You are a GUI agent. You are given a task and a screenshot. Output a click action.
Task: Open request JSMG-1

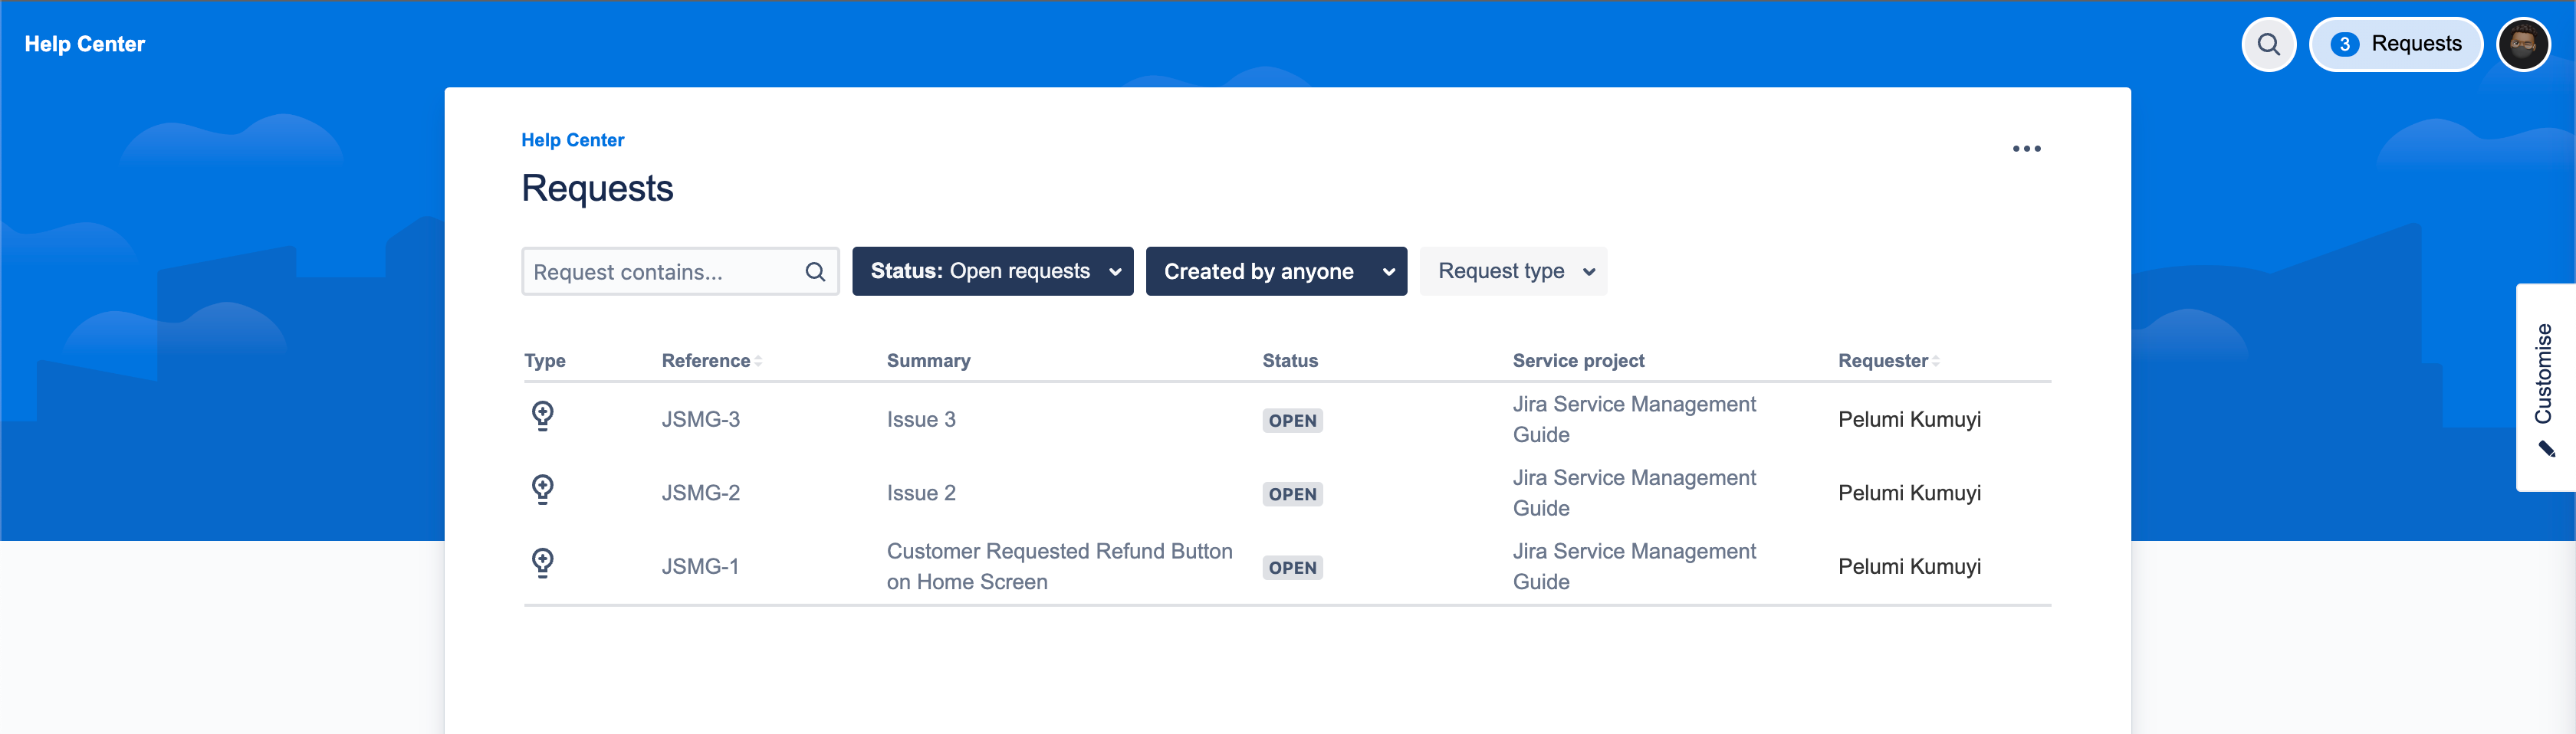coord(700,565)
